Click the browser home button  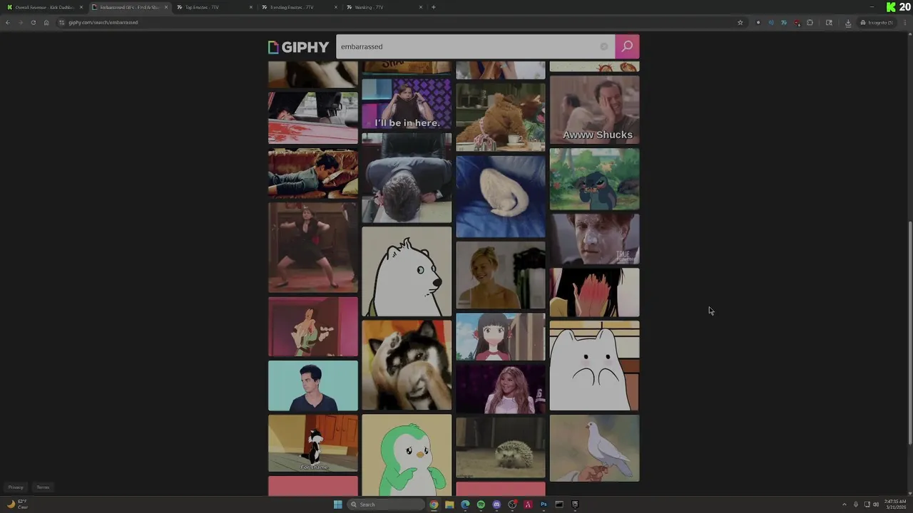(x=46, y=22)
